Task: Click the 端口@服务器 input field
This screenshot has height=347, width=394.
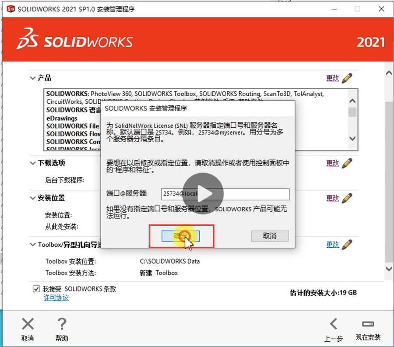Action: point(225,194)
